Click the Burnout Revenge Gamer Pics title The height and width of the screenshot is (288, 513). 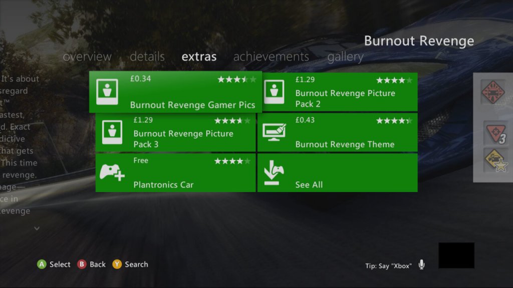(x=192, y=105)
